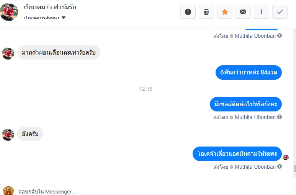Mark conversation with orange star icon
The height and width of the screenshot is (195, 296).
click(225, 12)
